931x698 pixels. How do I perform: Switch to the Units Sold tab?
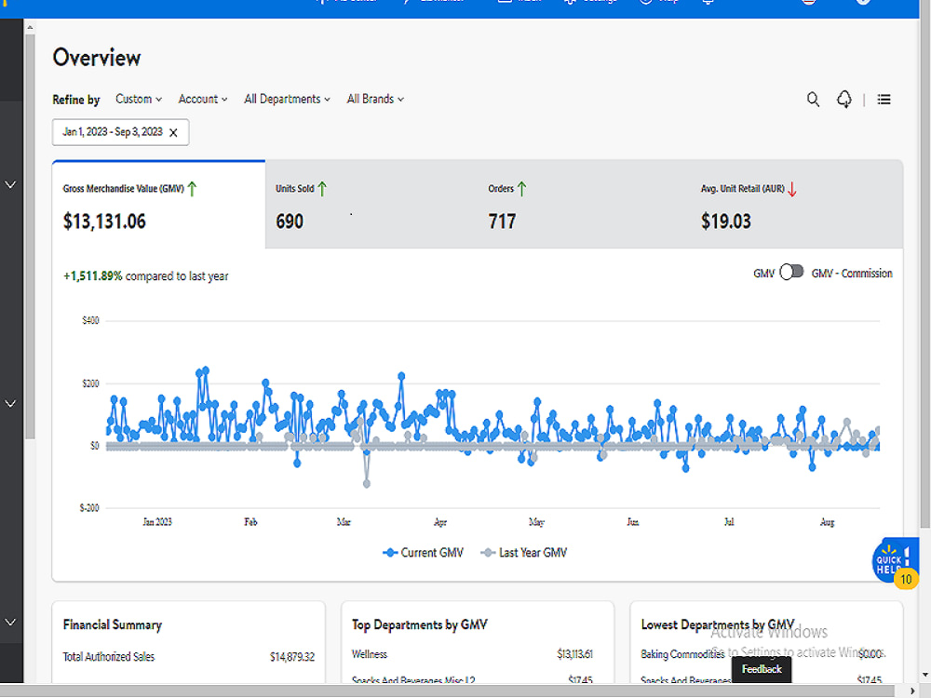(371, 204)
